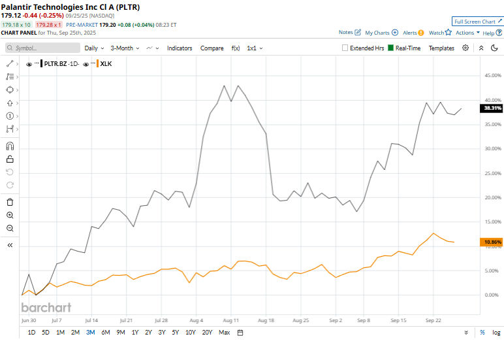Zoom out of the chart
This screenshot has height=345, width=504.
[x=10, y=228]
